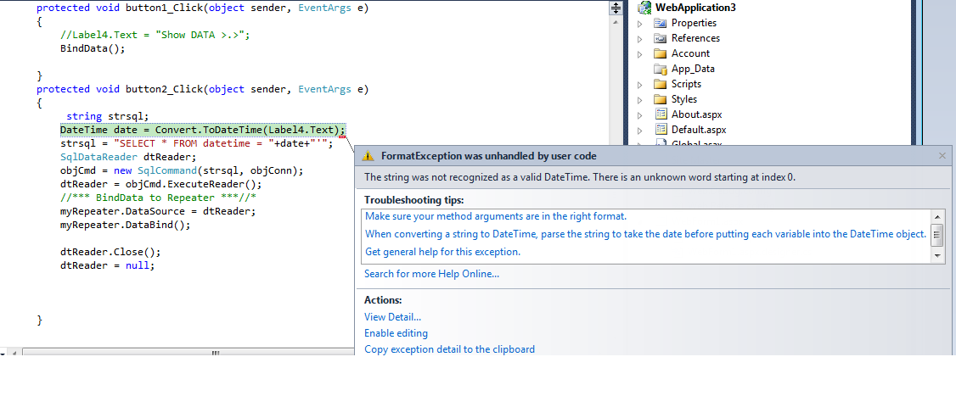Click the 'myRepeater.DataBind();' line
The image size is (956, 407).
pyautogui.click(x=125, y=225)
